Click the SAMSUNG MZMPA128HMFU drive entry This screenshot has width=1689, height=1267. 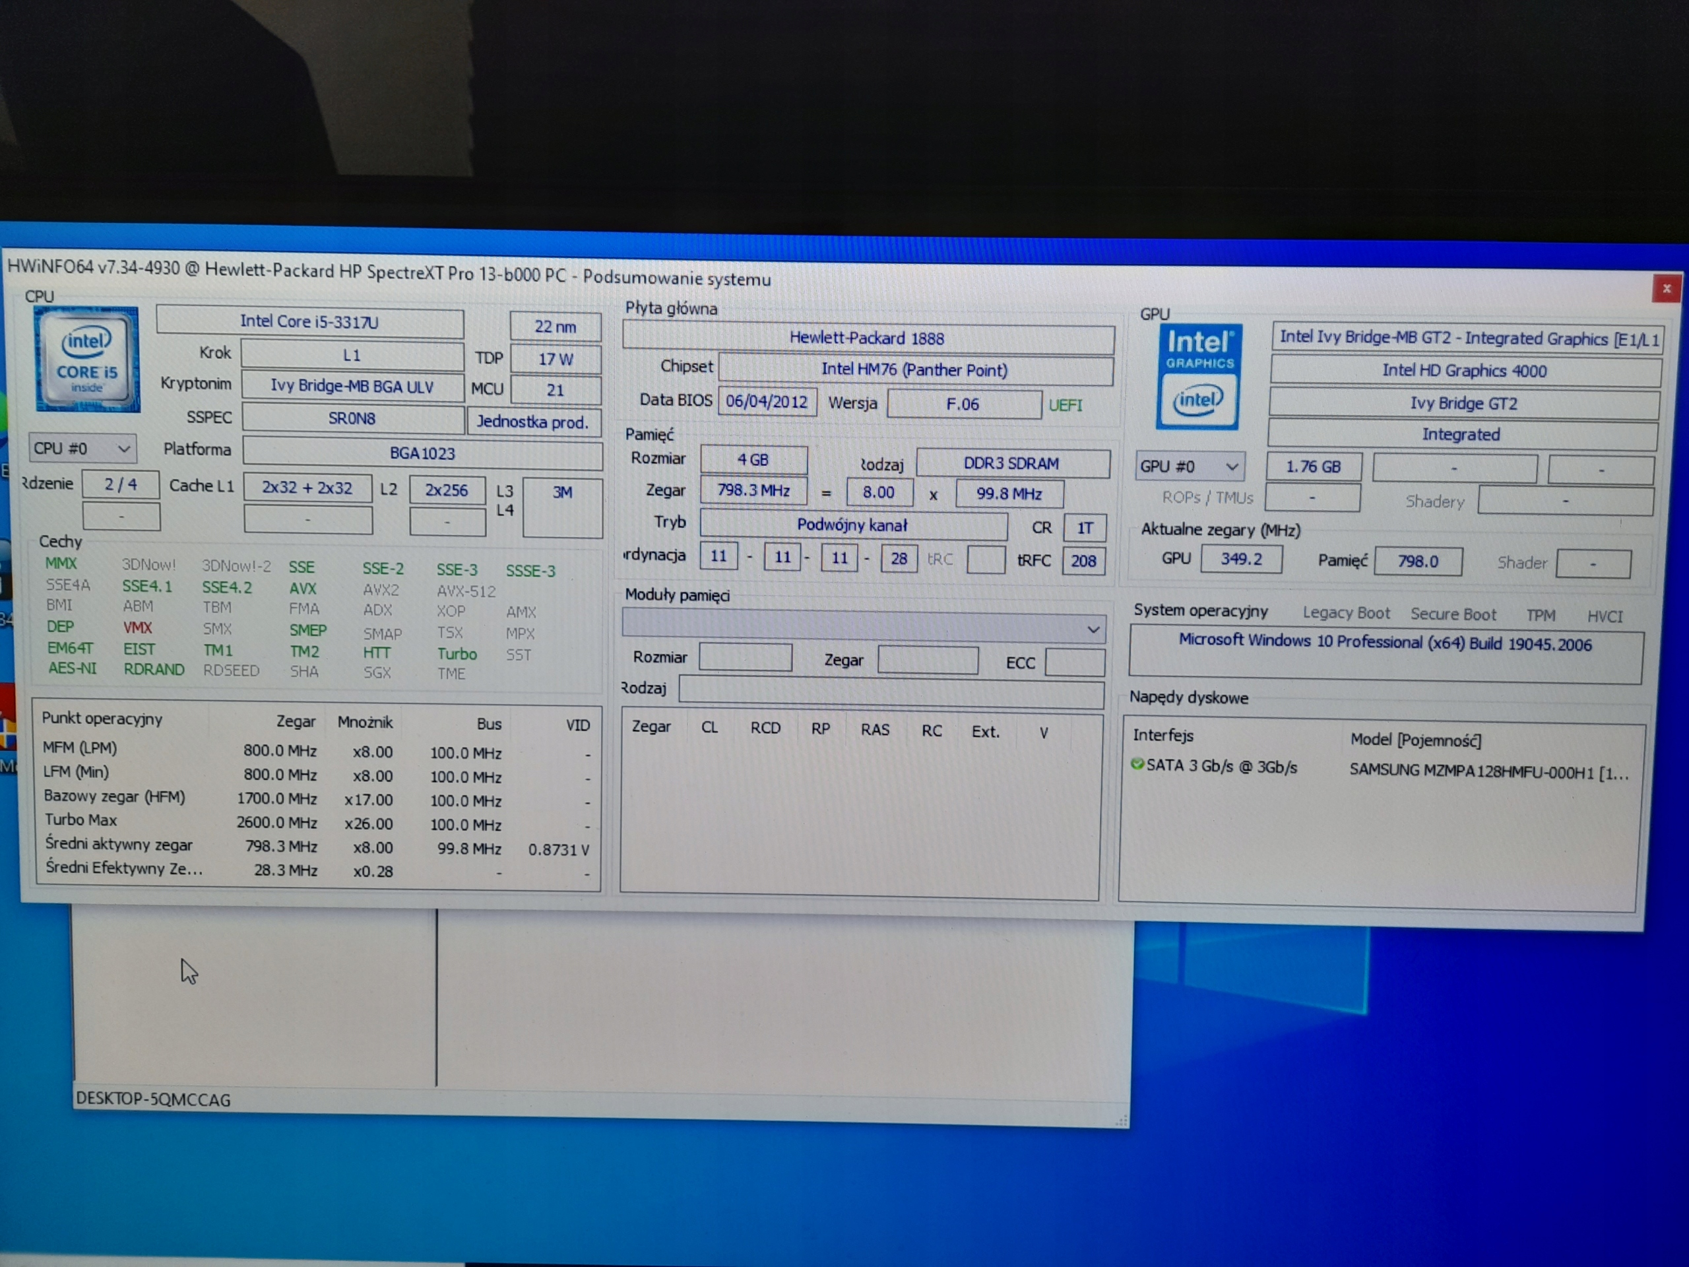point(1489,771)
